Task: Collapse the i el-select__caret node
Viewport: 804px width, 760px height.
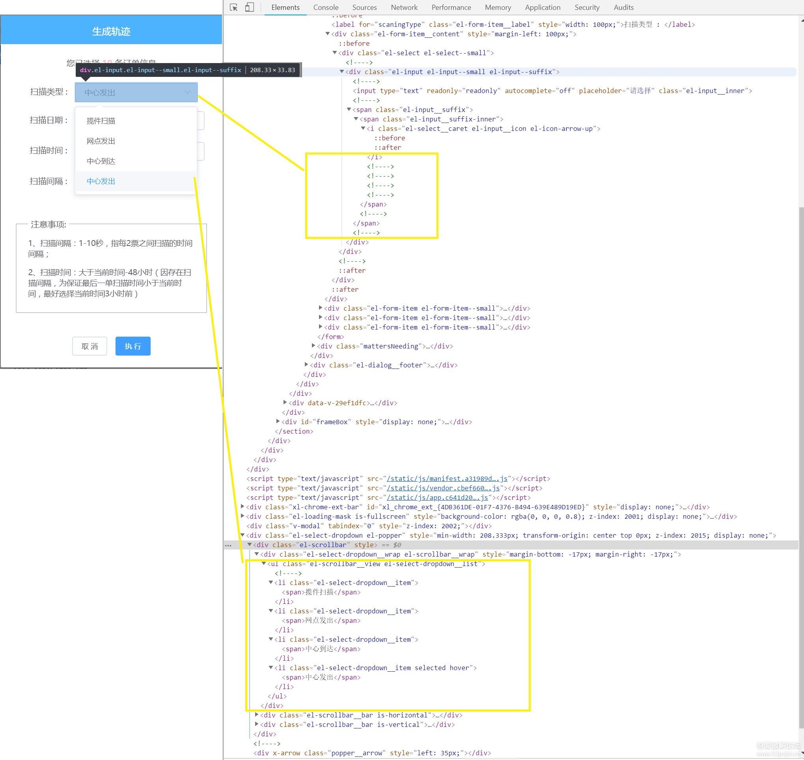Action: pos(363,129)
